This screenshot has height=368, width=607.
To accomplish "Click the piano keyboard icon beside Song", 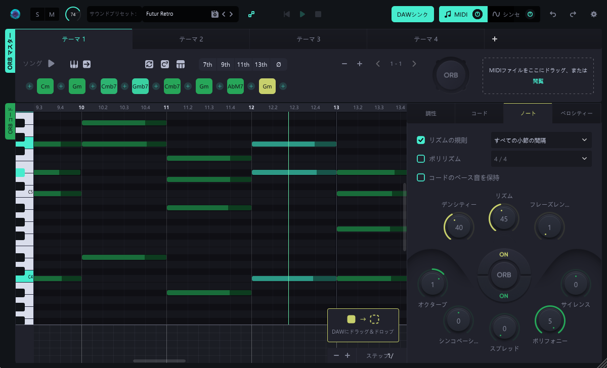I will pyautogui.click(x=74, y=64).
